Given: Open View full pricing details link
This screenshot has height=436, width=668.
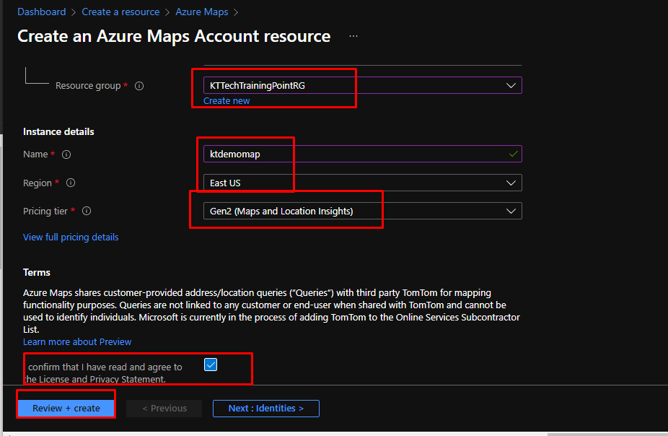Looking at the screenshot, I should [71, 237].
